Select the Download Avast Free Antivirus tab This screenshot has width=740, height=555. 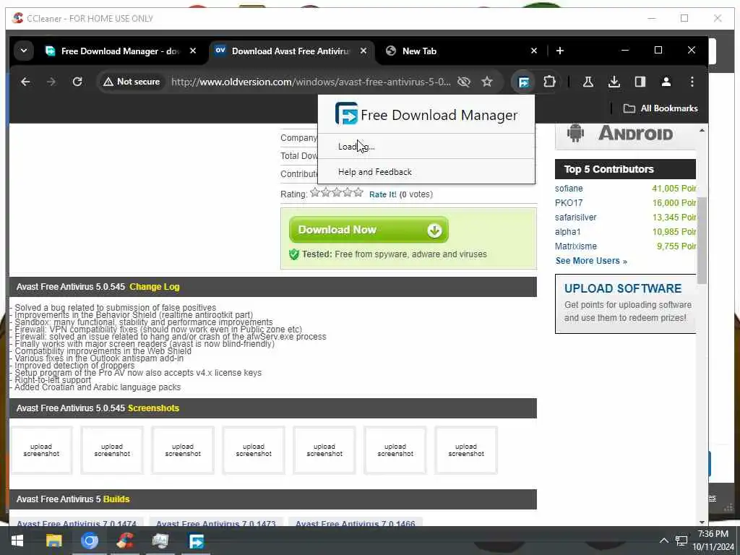[291, 51]
